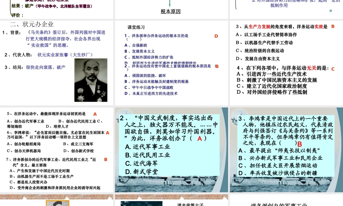Choose option C、担任钦差大臣开展禁烟运动
The width and height of the screenshot is (343, 206).
278,165
